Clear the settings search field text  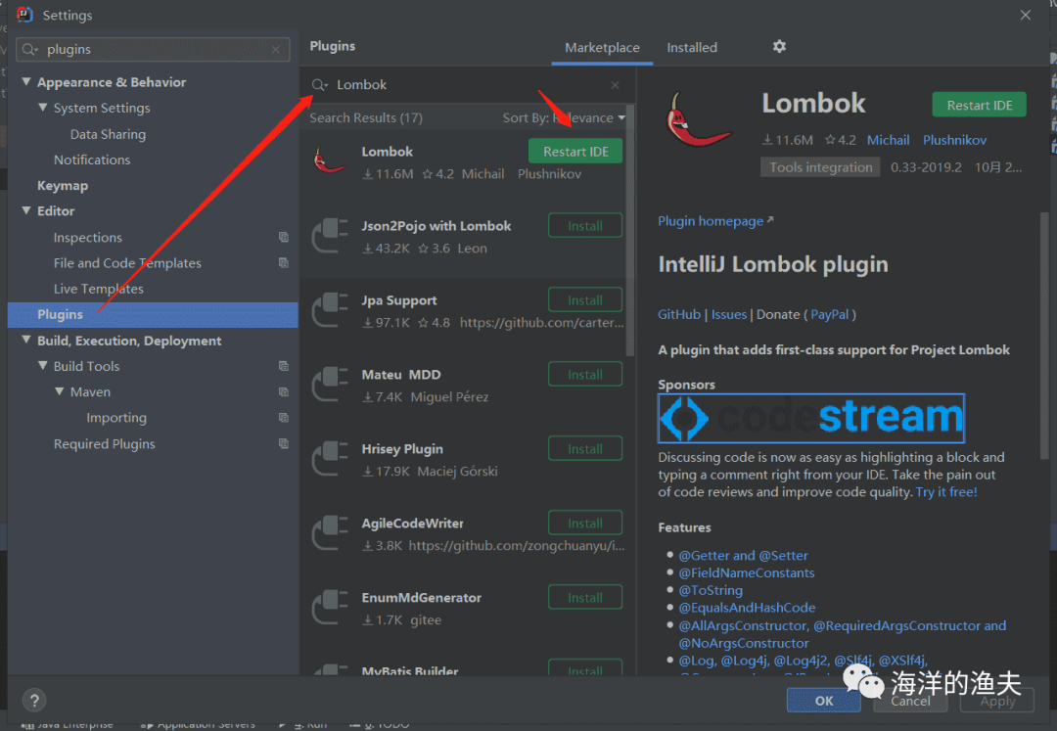click(275, 49)
